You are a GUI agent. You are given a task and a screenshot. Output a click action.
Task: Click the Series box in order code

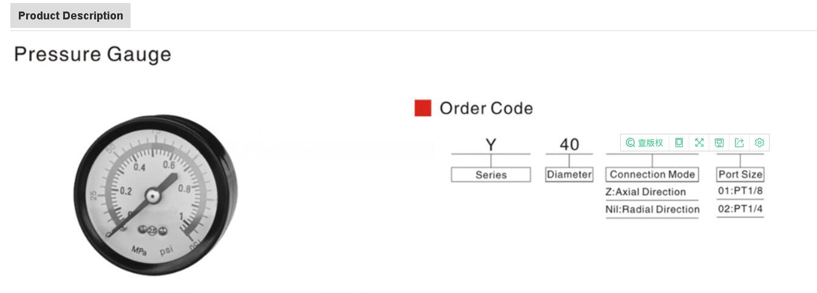pos(491,175)
